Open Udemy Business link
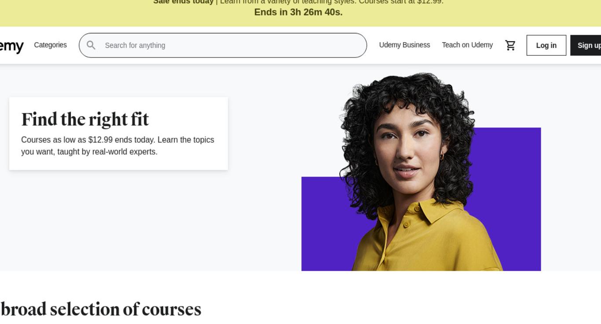This screenshot has height=324, width=601. tap(404, 45)
